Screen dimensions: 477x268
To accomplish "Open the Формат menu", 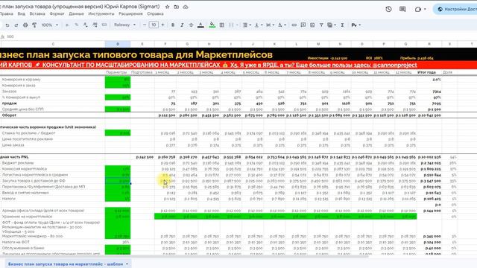I will [57, 13].
